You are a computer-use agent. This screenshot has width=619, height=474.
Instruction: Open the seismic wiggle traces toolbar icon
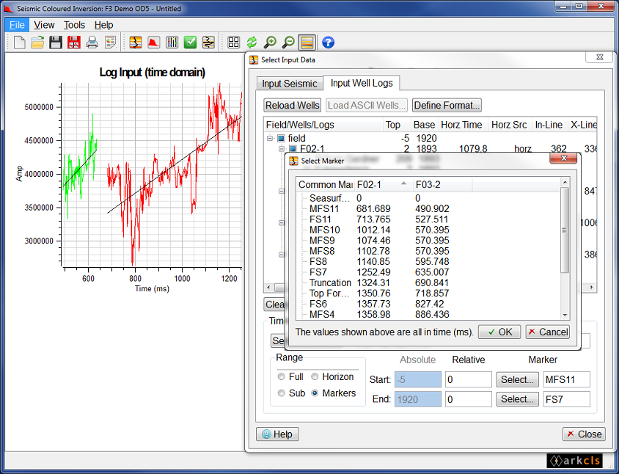(208, 43)
